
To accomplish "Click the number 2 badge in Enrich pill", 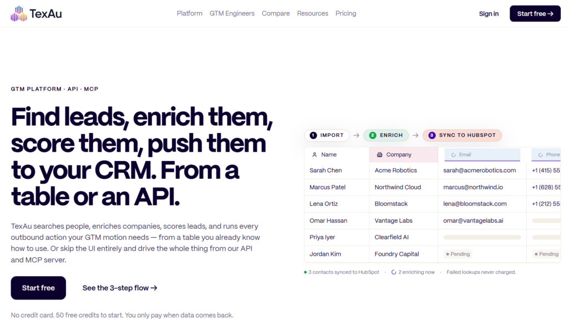I will [x=372, y=135].
